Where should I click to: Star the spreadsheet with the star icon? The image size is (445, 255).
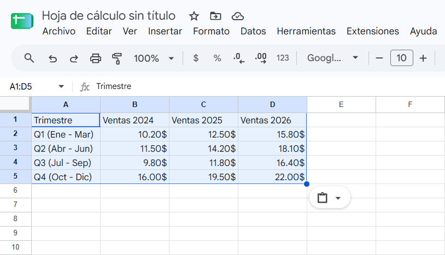(x=194, y=16)
